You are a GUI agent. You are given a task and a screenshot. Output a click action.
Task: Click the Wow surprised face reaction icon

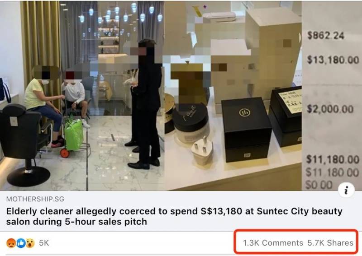tap(30, 243)
